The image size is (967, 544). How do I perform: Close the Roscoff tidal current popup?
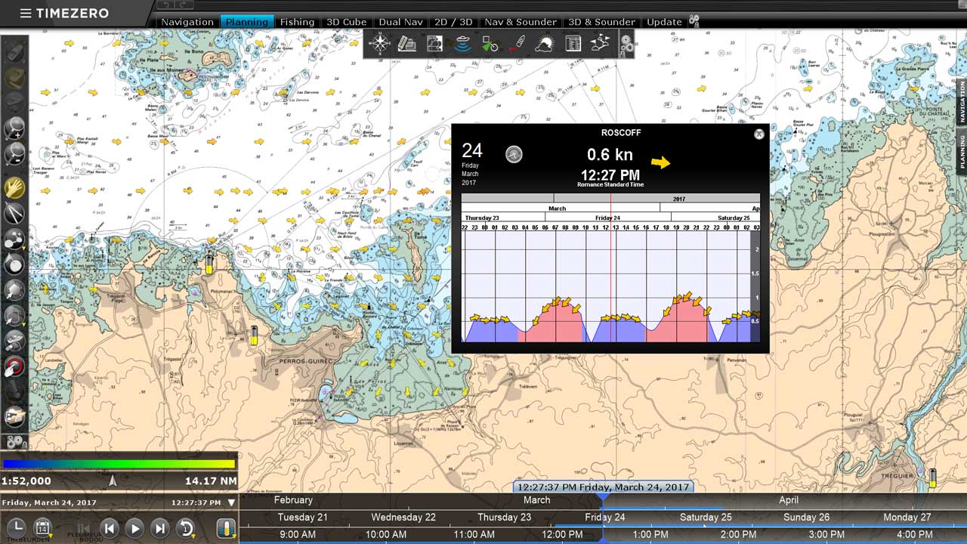pyautogui.click(x=759, y=134)
